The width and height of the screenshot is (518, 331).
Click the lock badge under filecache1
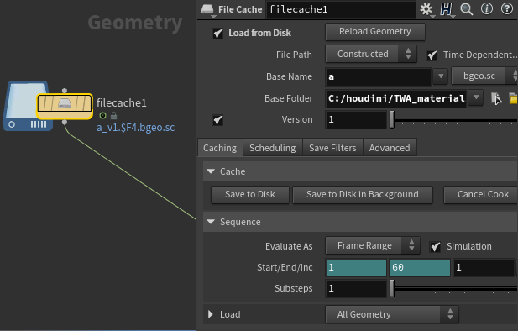click(x=113, y=116)
